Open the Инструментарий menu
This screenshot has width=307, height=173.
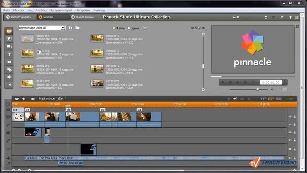(x=61, y=10)
